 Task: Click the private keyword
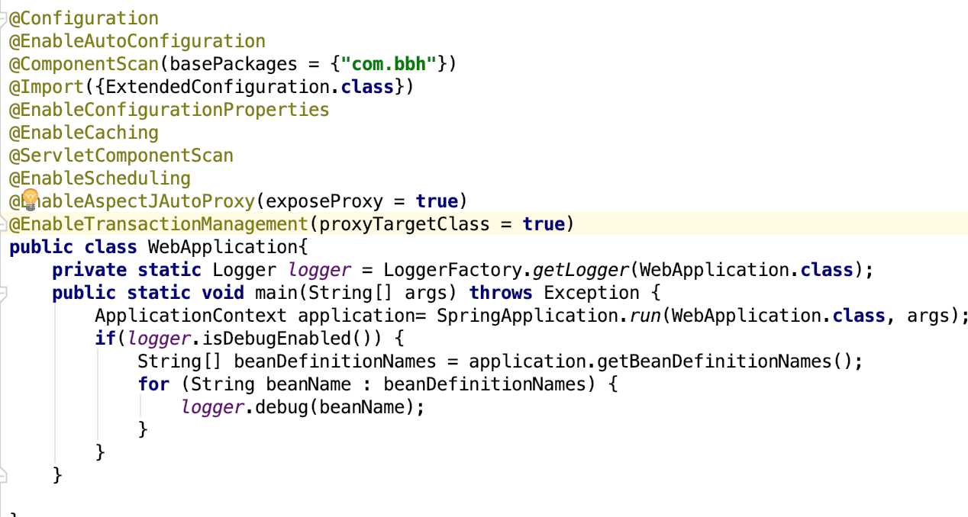click(x=89, y=270)
